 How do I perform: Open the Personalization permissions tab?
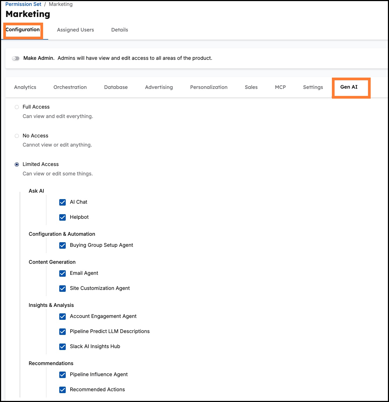click(209, 87)
